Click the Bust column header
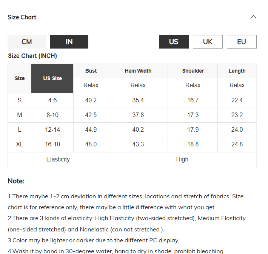This screenshot has width=268, height=254. pos(91,71)
